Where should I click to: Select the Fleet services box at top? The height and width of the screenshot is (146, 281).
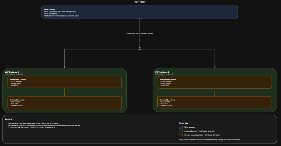click(140, 12)
